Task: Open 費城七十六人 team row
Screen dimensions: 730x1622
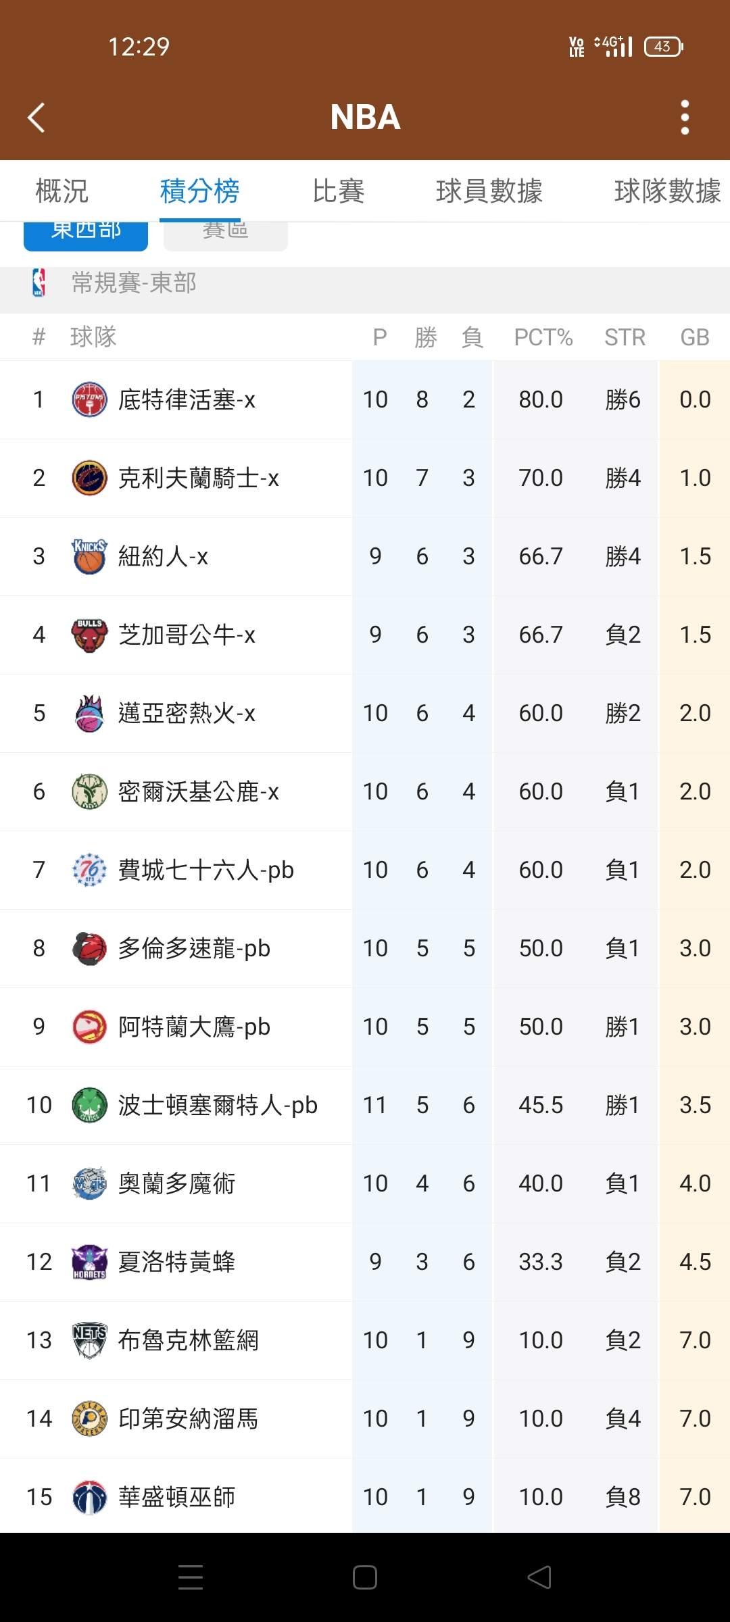Action: 205,870
